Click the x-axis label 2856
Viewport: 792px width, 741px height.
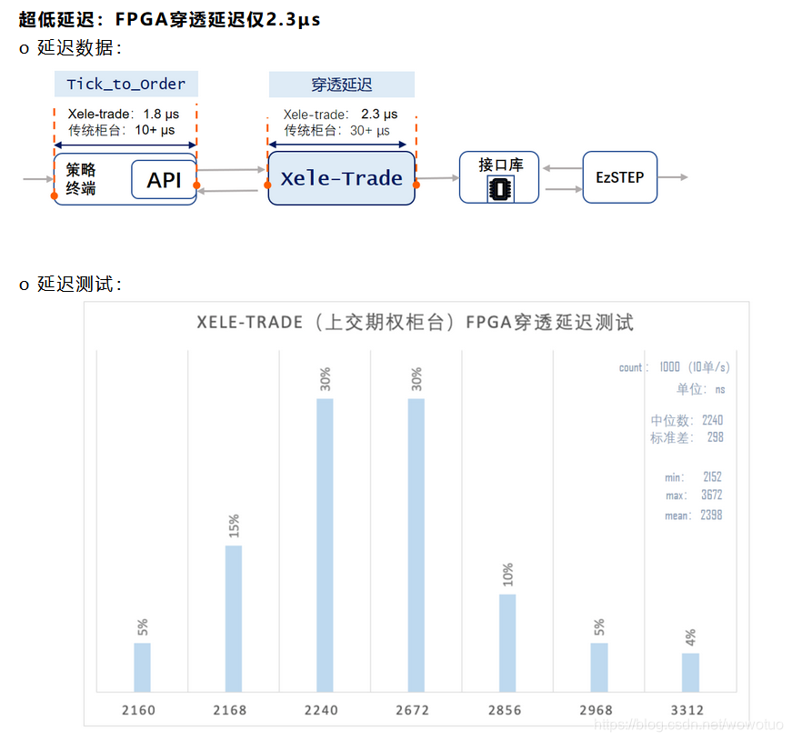505,710
